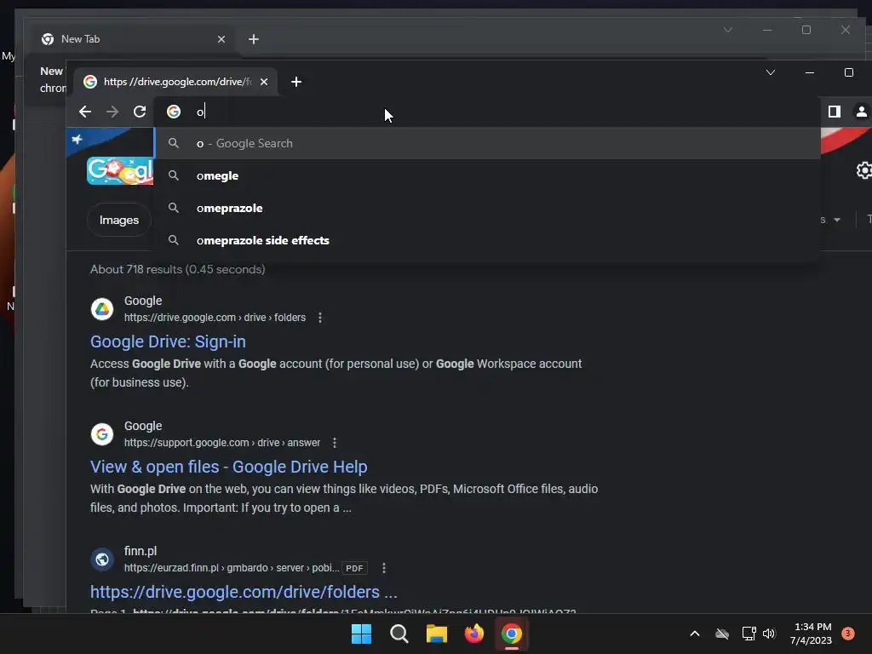Open a new tab in the front window
Viewport: 872px width, 654px height.
click(x=296, y=82)
